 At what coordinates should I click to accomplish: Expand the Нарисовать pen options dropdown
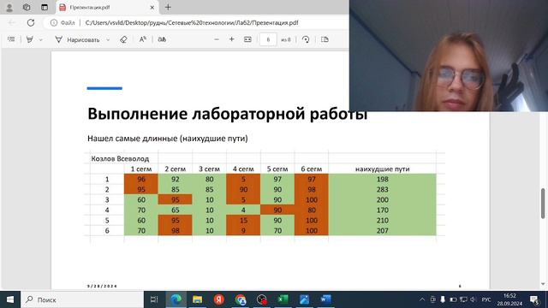coord(108,40)
